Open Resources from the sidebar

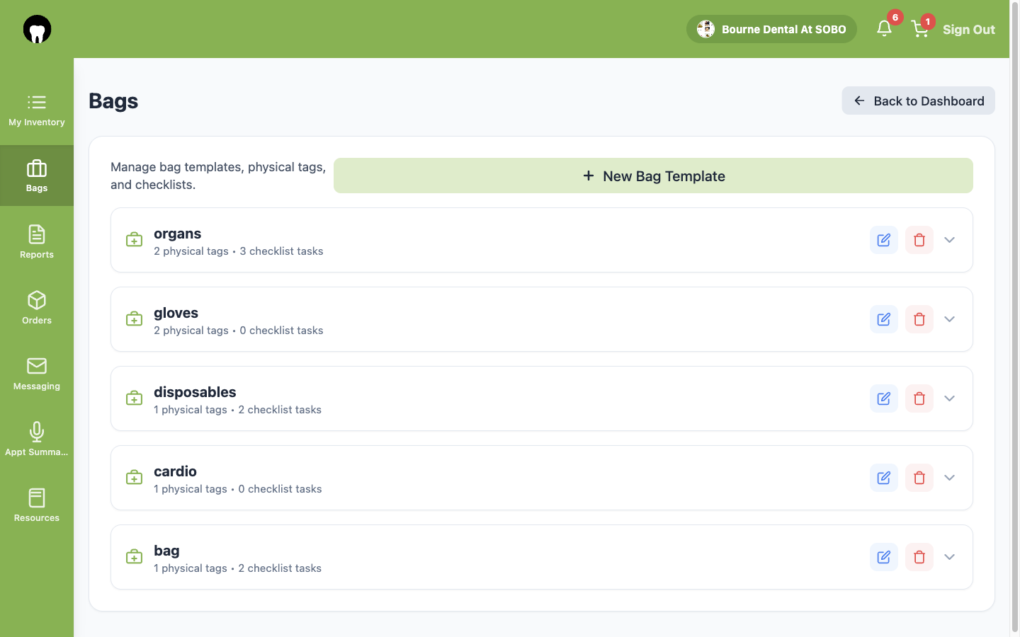[x=37, y=505]
